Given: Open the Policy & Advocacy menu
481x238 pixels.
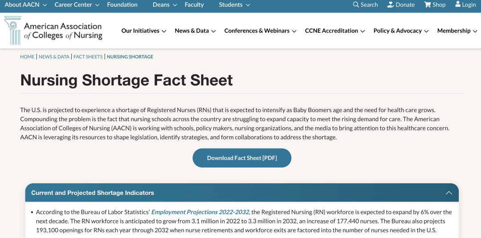Looking at the screenshot, I should pos(401,31).
